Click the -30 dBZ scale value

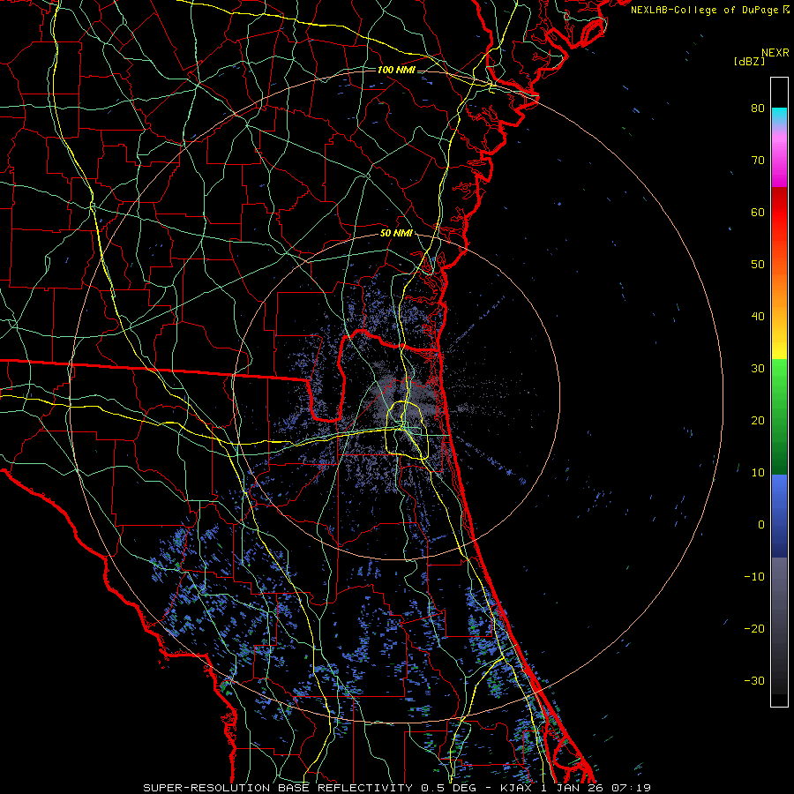pyautogui.click(x=754, y=680)
